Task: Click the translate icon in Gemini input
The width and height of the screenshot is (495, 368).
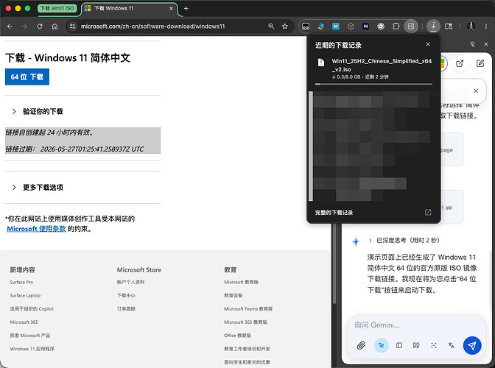Action: point(451,345)
